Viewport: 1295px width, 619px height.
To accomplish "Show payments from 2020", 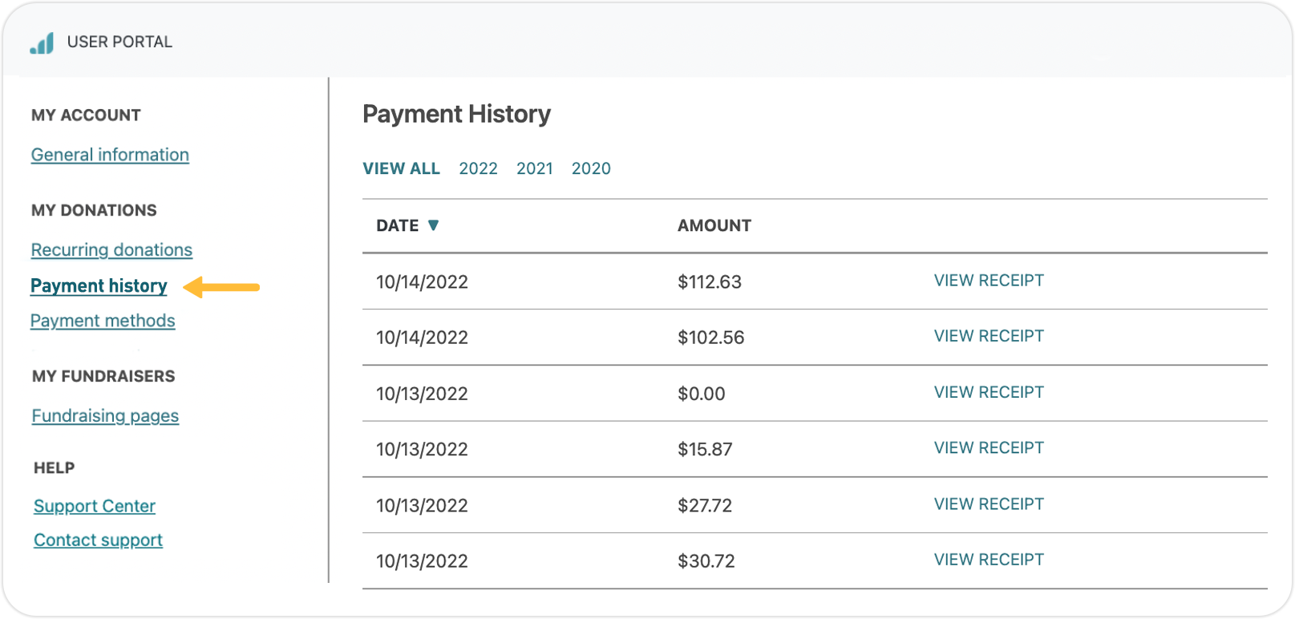I will [591, 168].
